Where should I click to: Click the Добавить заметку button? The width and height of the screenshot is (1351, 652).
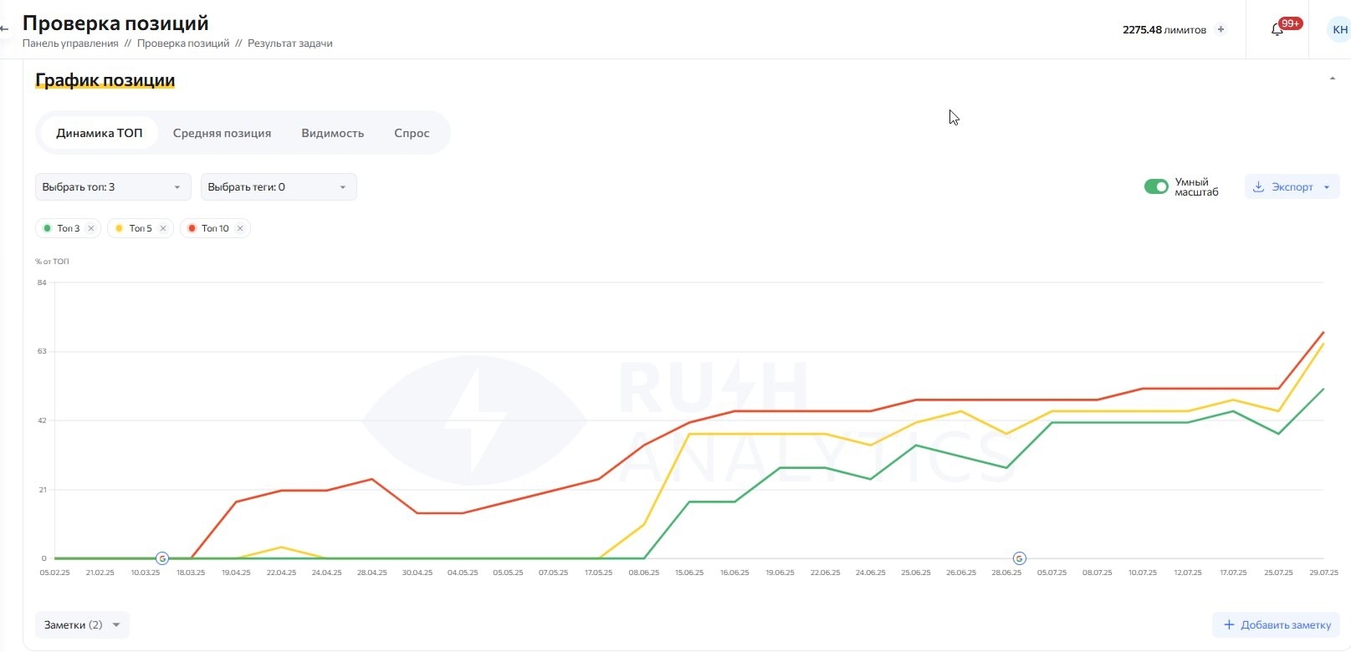1277,624
